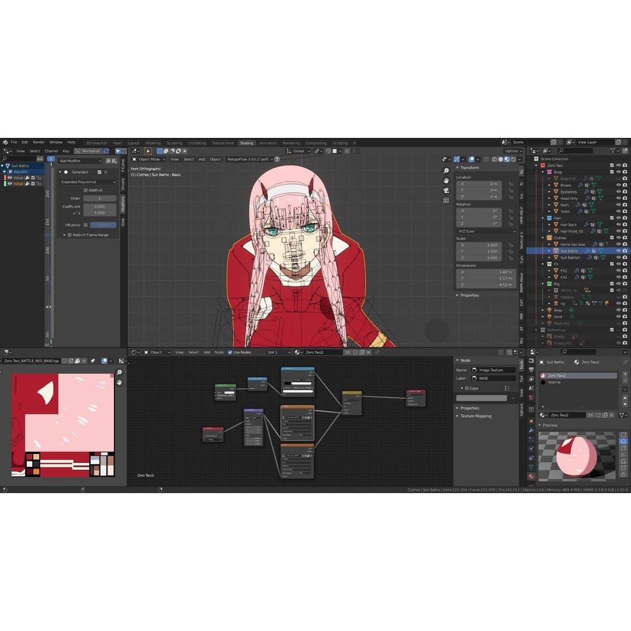Image resolution: width=631 pixels, height=631 pixels.
Task: Enable the Additive checkbox
Action: [85, 190]
